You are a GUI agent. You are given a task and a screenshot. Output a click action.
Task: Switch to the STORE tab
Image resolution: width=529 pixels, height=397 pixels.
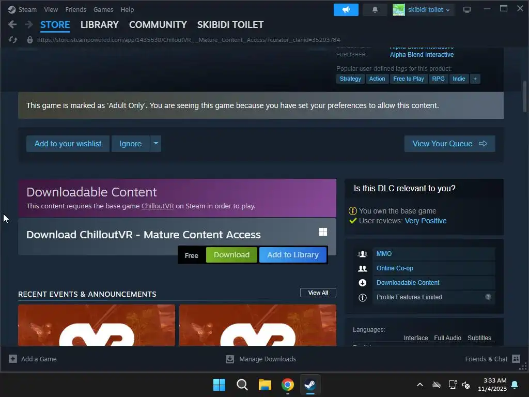[55, 25]
